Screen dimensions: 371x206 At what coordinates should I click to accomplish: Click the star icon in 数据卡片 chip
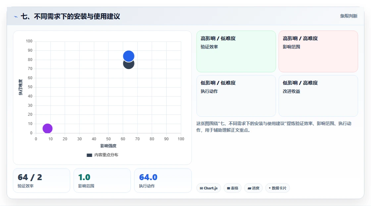[x=270, y=188]
